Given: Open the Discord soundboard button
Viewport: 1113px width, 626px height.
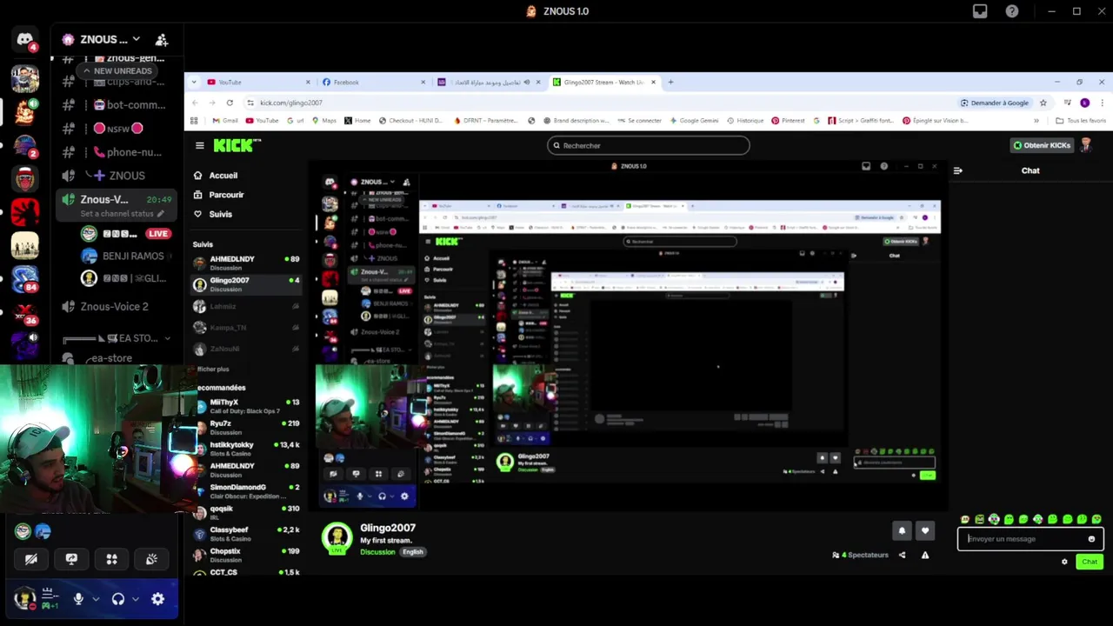Looking at the screenshot, I should (151, 559).
